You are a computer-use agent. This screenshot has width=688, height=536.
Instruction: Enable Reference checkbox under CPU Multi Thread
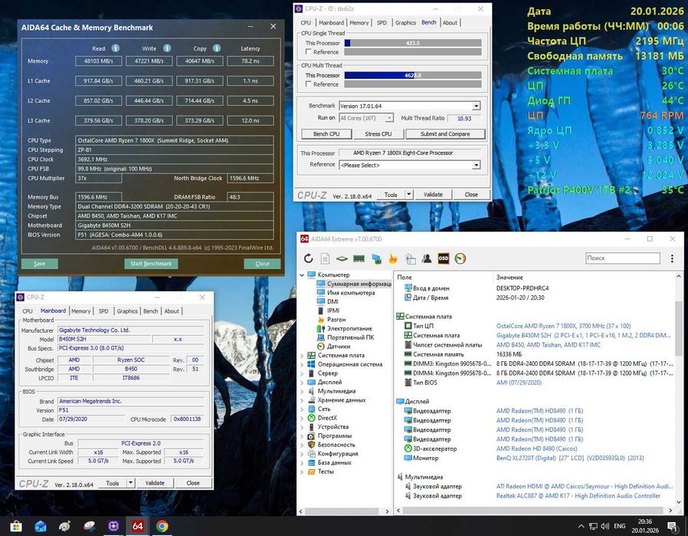309,84
